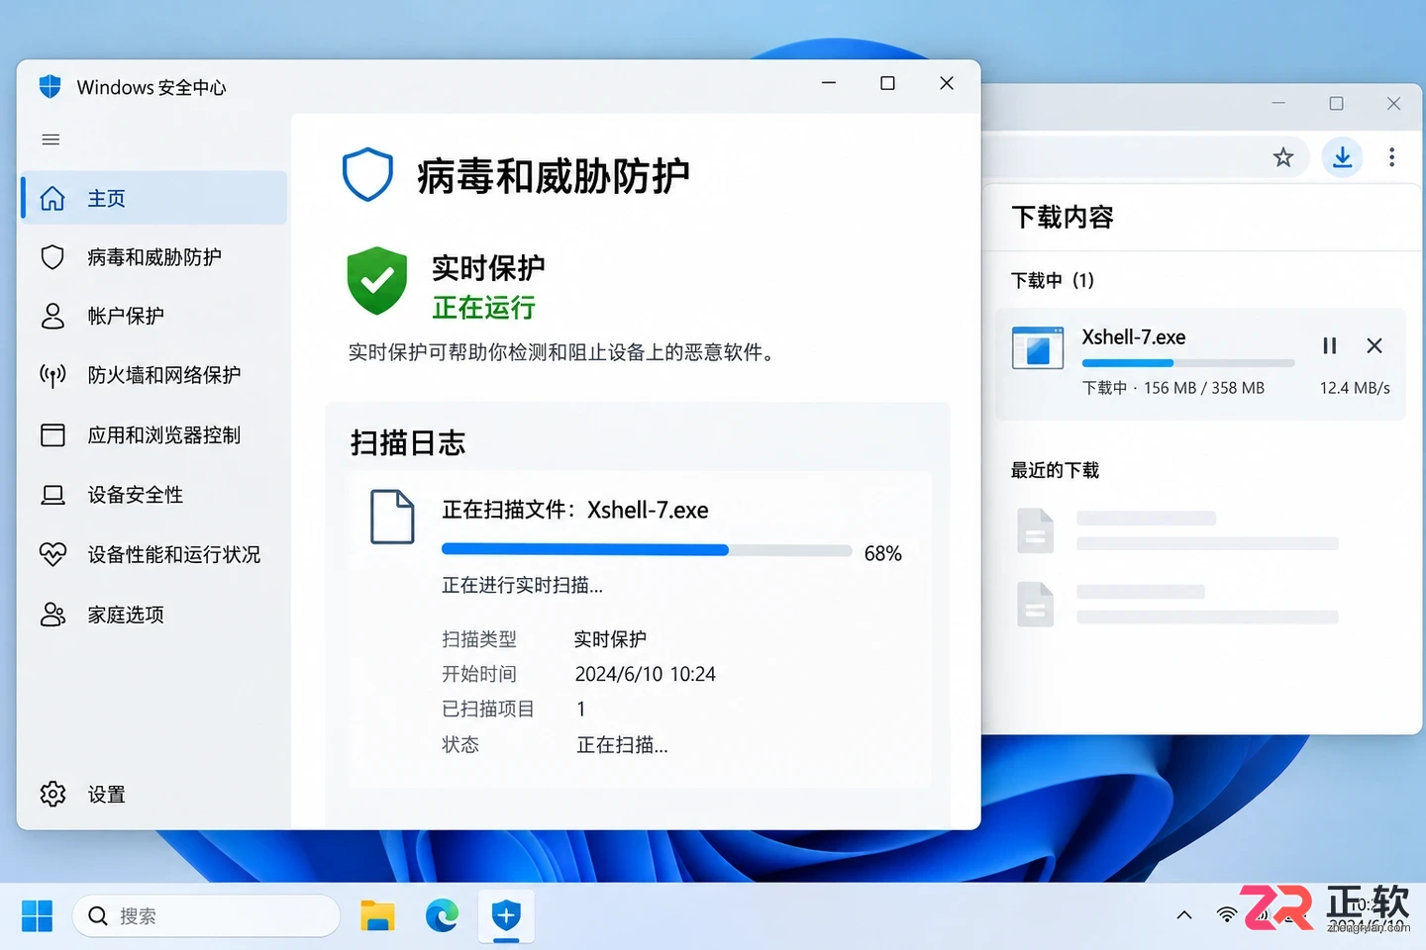Click the 下载中 (1) section label
This screenshot has height=950, width=1426.
coord(1052,280)
